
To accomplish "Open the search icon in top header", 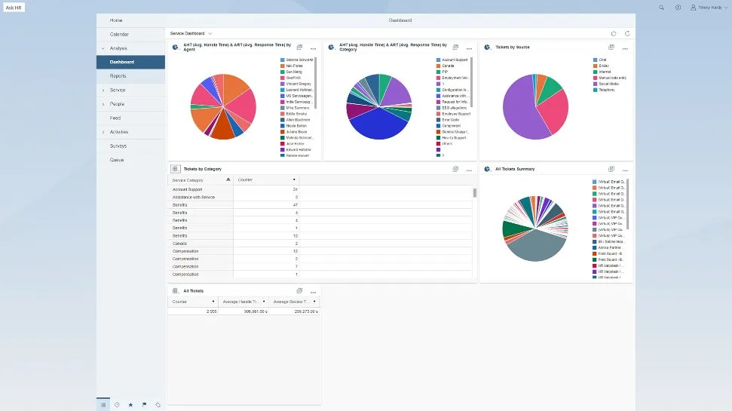I will 661,7.
